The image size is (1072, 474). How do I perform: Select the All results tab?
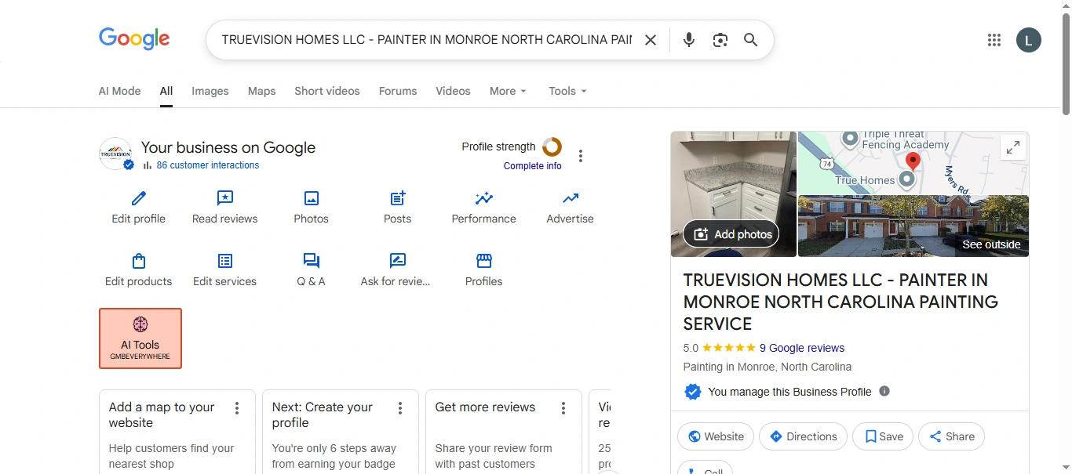point(166,91)
